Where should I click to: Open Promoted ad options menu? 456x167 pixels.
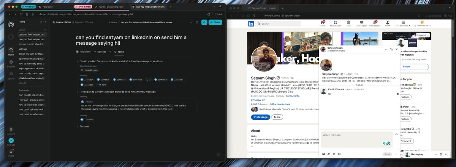[x=427, y=35]
